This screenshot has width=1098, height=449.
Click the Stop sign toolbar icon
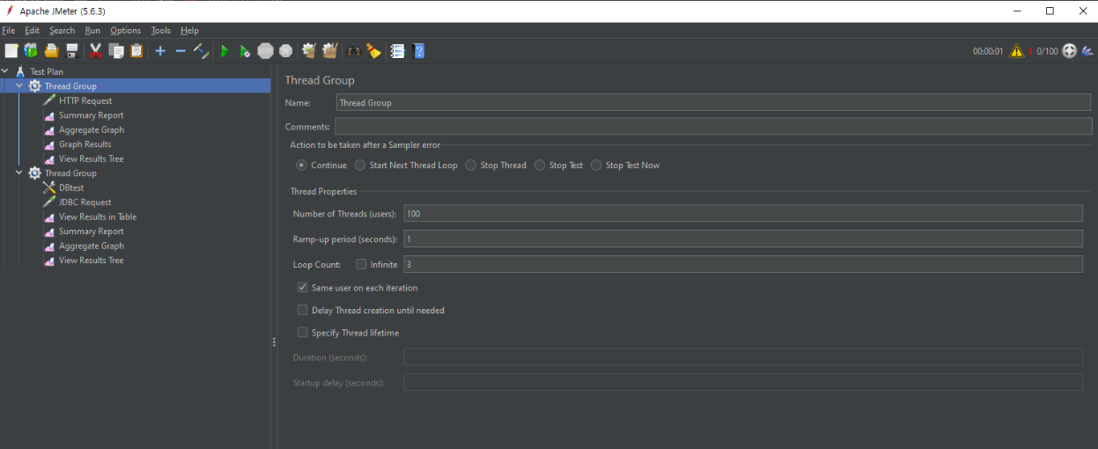point(266,51)
